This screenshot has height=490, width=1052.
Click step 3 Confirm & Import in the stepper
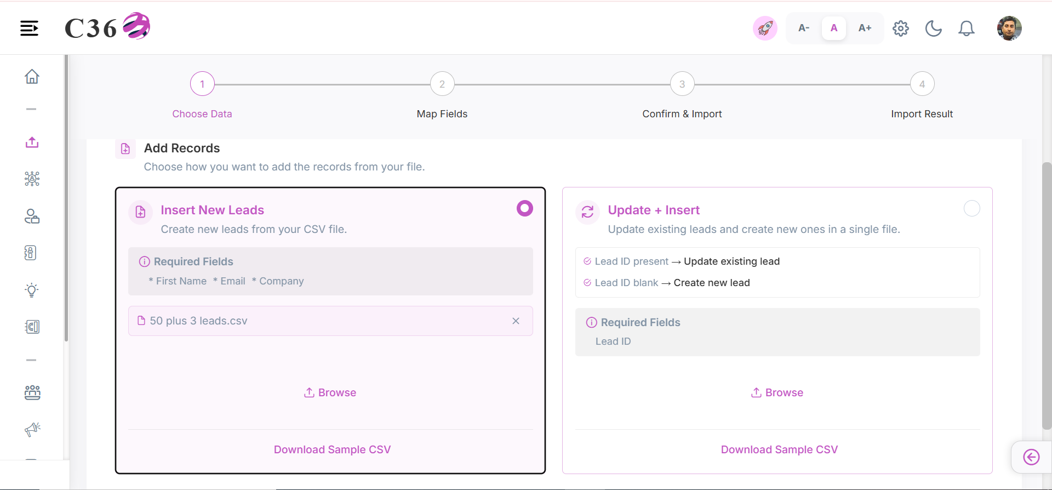[x=682, y=84]
